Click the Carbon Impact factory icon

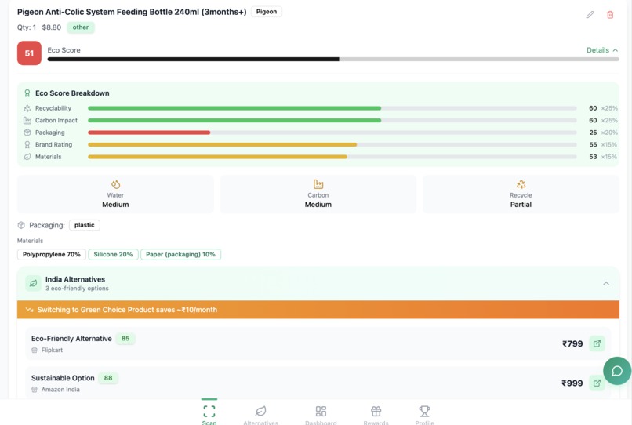click(27, 120)
